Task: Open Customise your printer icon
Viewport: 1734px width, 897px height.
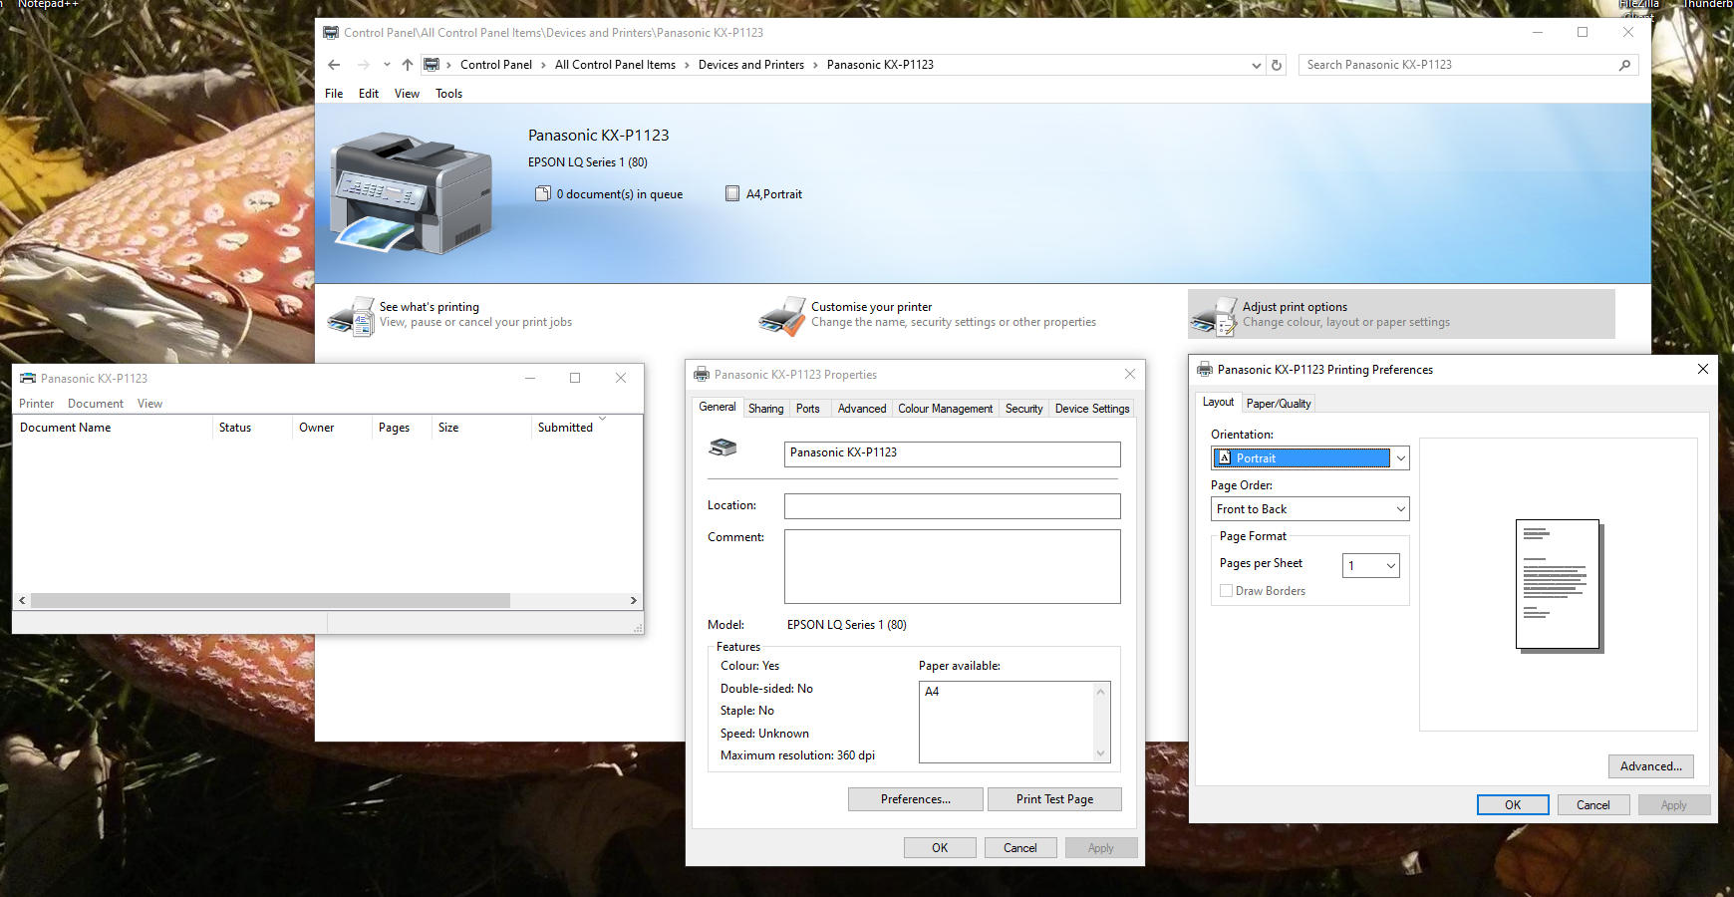Action: coord(781,315)
